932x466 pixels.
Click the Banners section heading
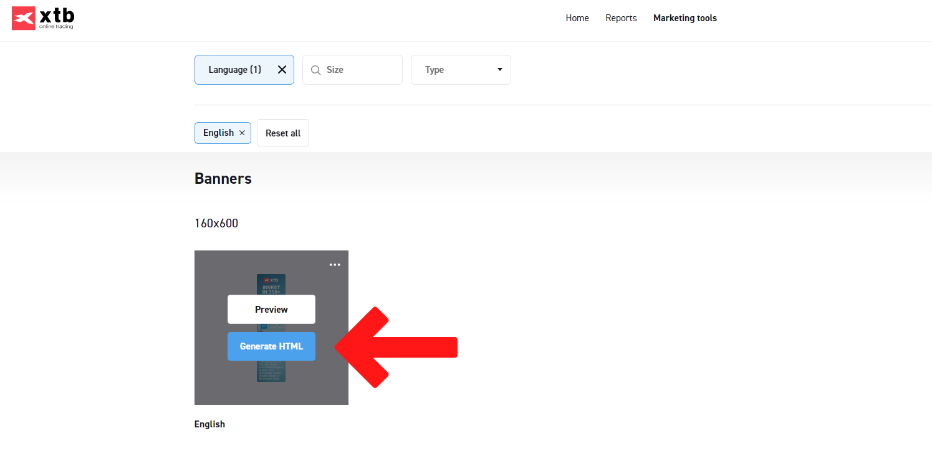coord(223,179)
